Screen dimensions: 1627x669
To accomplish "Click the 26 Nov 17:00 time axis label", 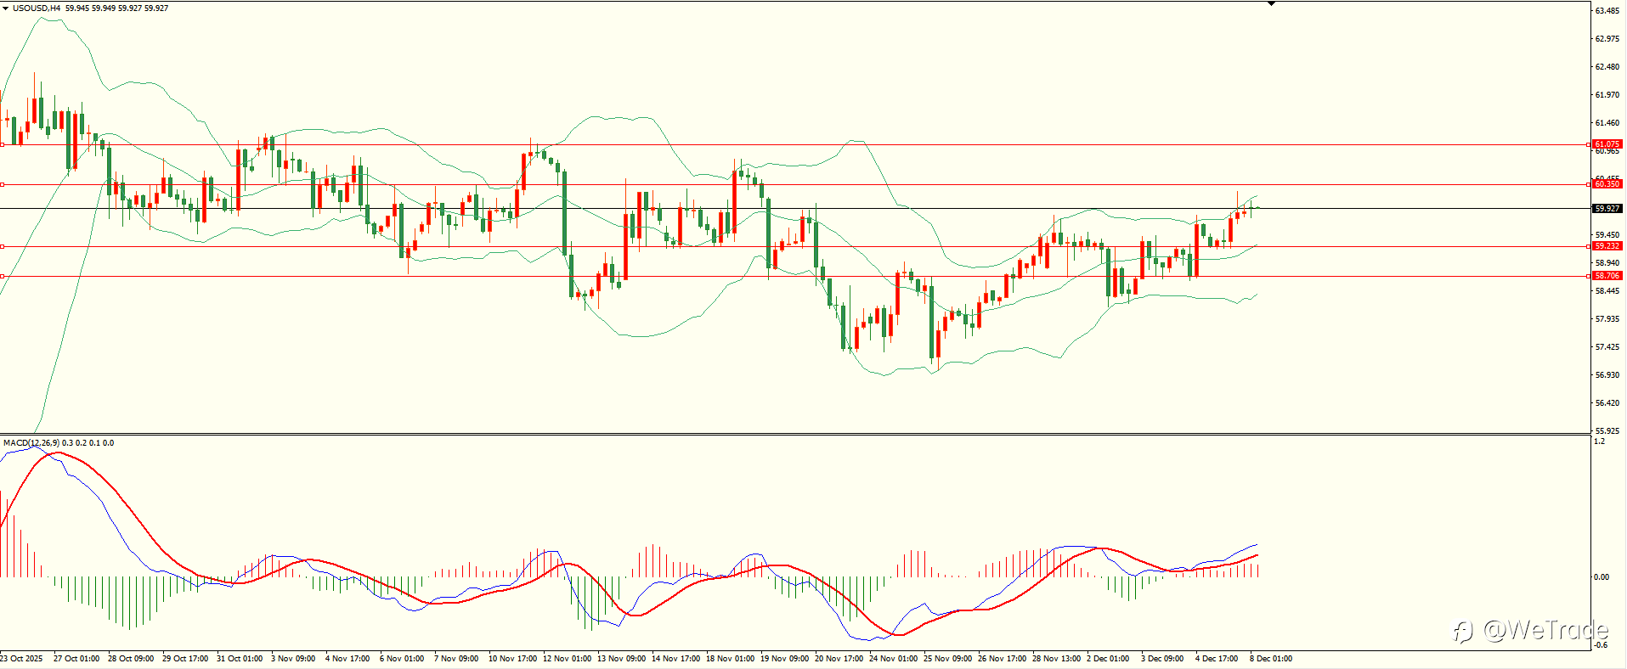I will point(1002,659).
